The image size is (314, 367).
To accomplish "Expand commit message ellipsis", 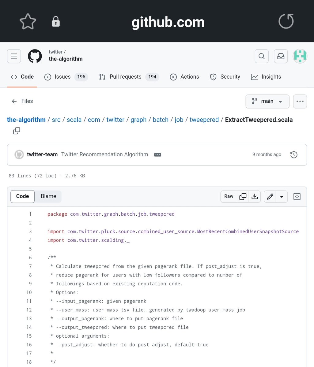I will click(x=158, y=155).
